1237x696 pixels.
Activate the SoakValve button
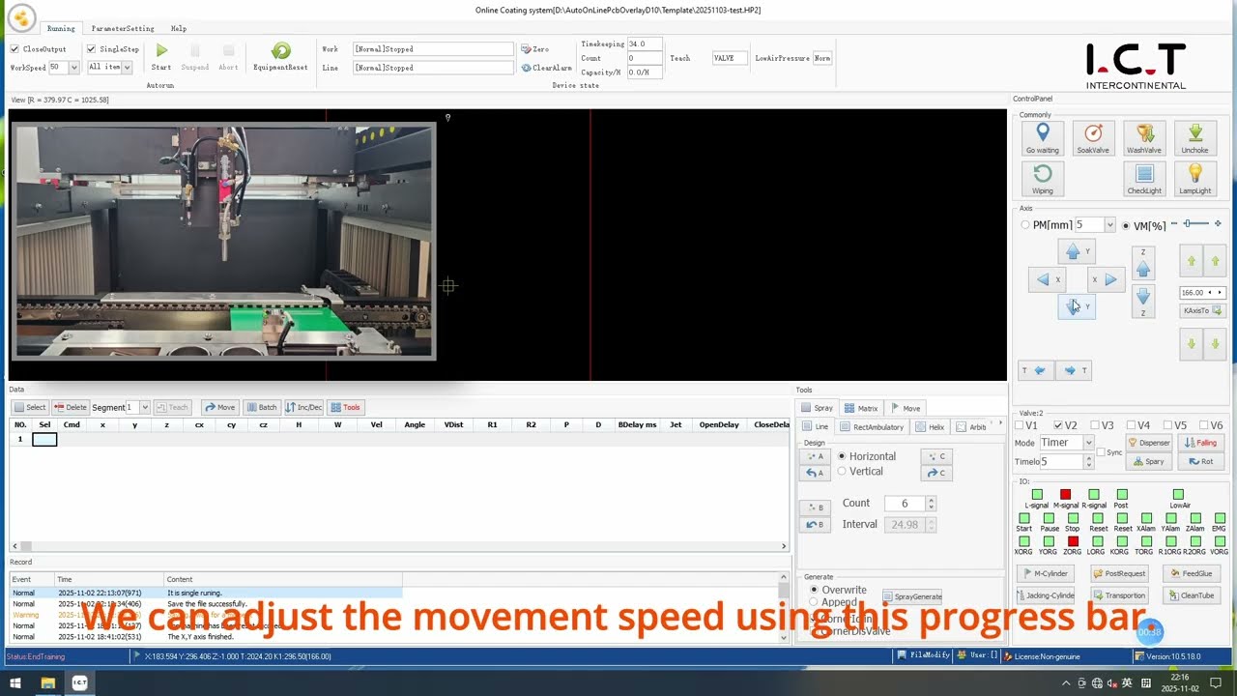pos(1093,138)
